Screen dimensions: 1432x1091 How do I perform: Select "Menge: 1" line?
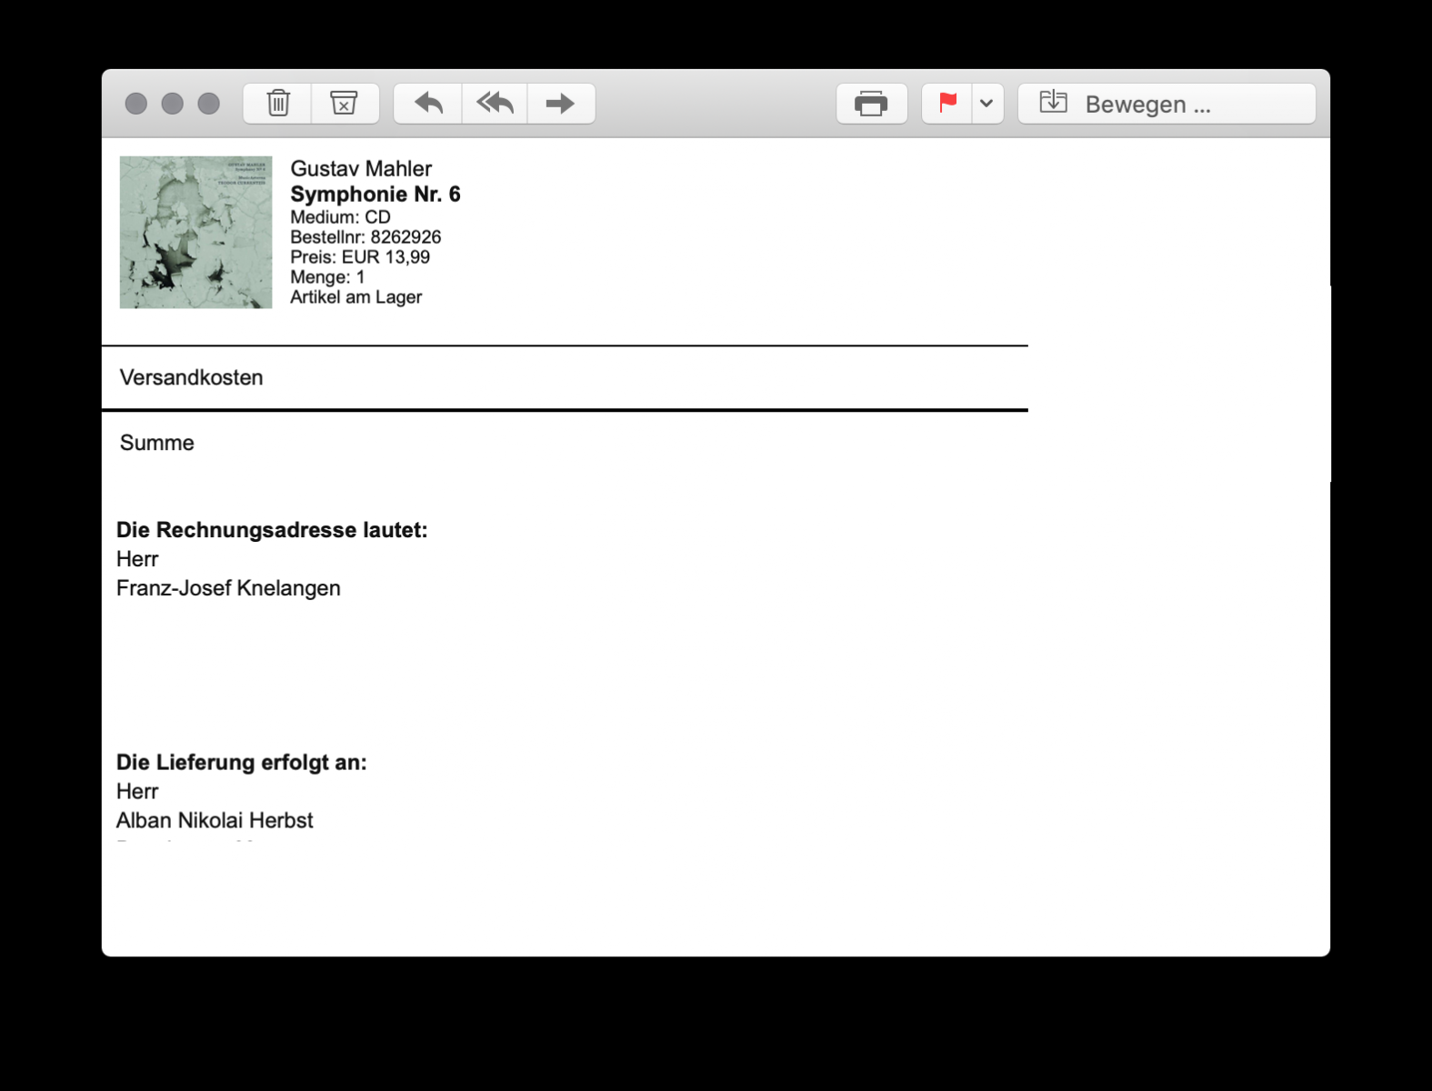(x=327, y=277)
